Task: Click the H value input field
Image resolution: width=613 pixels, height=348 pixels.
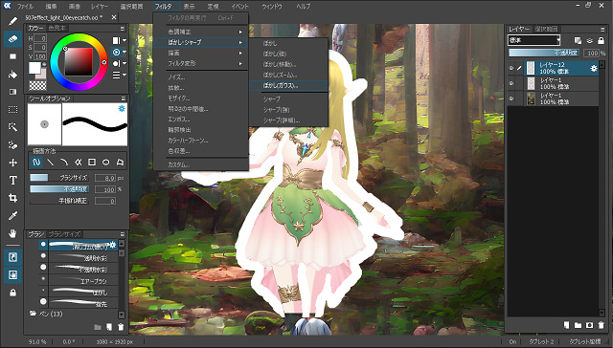Action: (40, 38)
